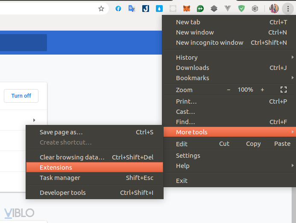Click the Turn off button
Viewport: 296px width, 223px height.
pyautogui.click(x=21, y=96)
